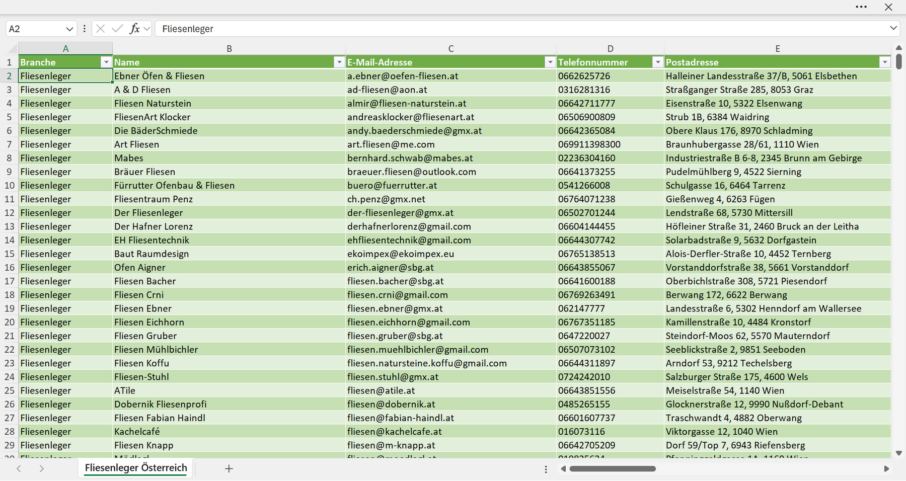Screen dimensions: 906x481
Task: Open the E-Mail-Adresse filter dropdown
Action: coord(550,62)
